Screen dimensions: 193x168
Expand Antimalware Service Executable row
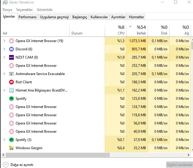click(4, 74)
